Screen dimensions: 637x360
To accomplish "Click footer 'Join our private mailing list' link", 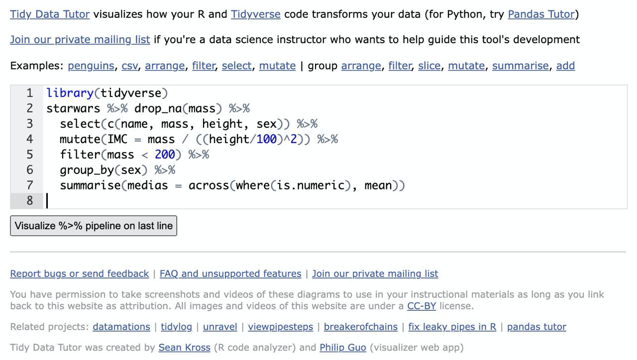I will point(375,273).
